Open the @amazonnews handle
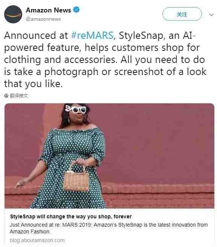Viewport: 217px width, 247px height. 43,19
